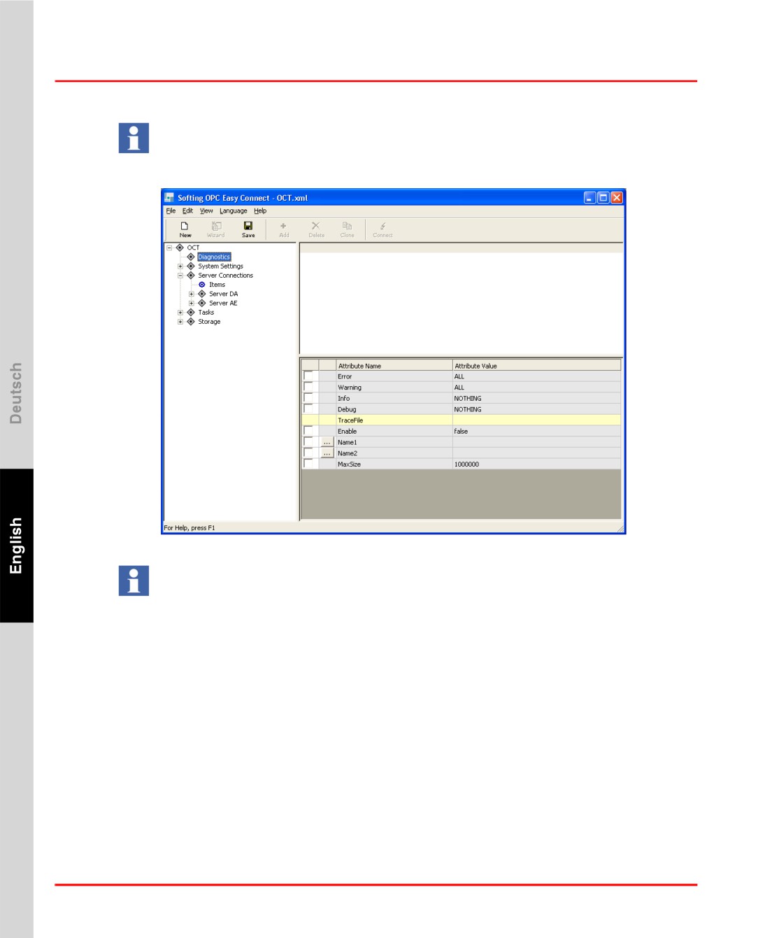The width and height of the screenshot is (772, 938).
Task: Click the Server DA node icon
Action: (202, 294)
